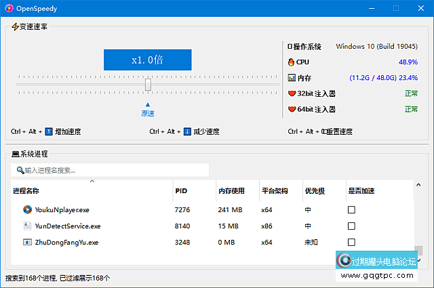Click the CPU flame icon

click(292, 62)
